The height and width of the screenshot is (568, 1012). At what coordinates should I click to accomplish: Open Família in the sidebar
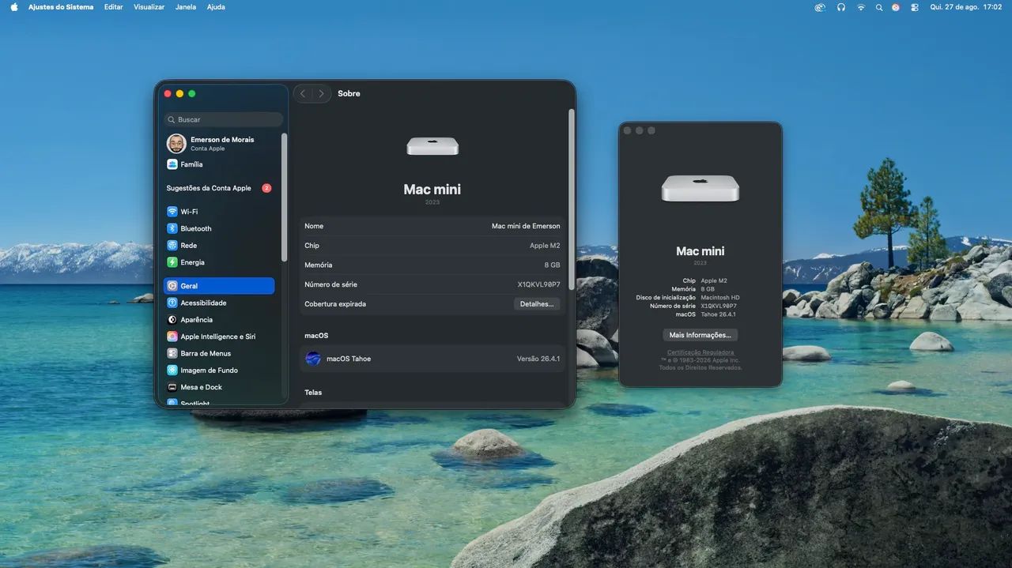tap(219, 164)
